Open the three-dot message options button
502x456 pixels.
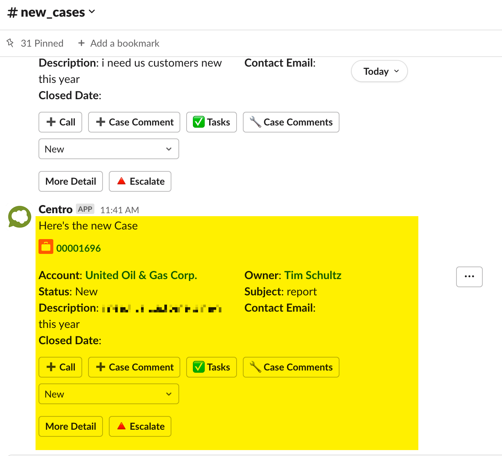[x=469, y=277]
